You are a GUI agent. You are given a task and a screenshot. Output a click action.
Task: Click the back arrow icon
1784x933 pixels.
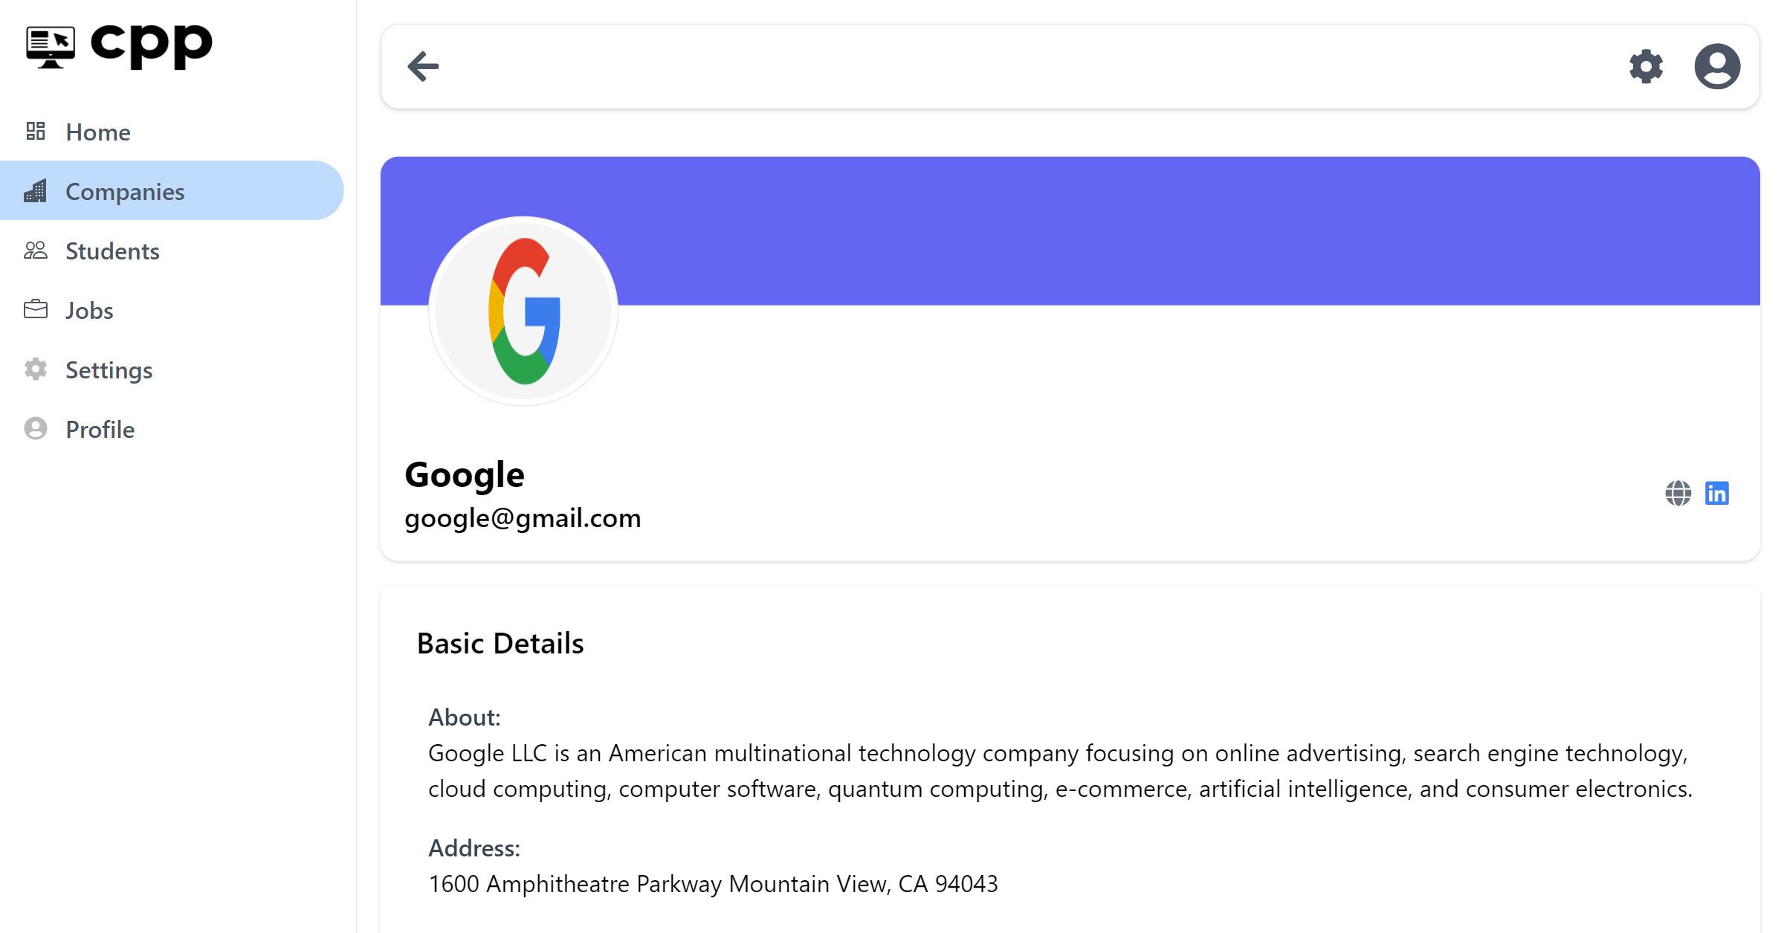pos(423,66)
